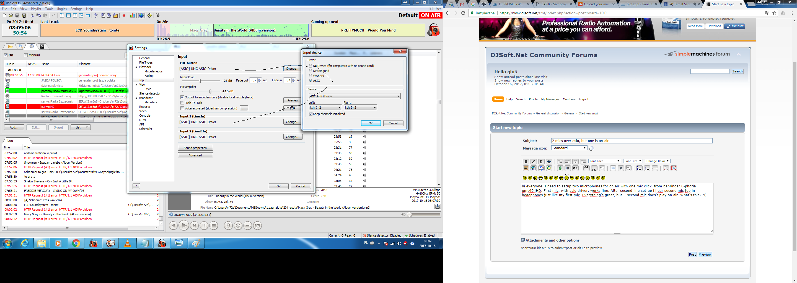Click the red Record icon in toolbar
The height and width of the screenshot is (283, 797).
click(x=124, y=15)
